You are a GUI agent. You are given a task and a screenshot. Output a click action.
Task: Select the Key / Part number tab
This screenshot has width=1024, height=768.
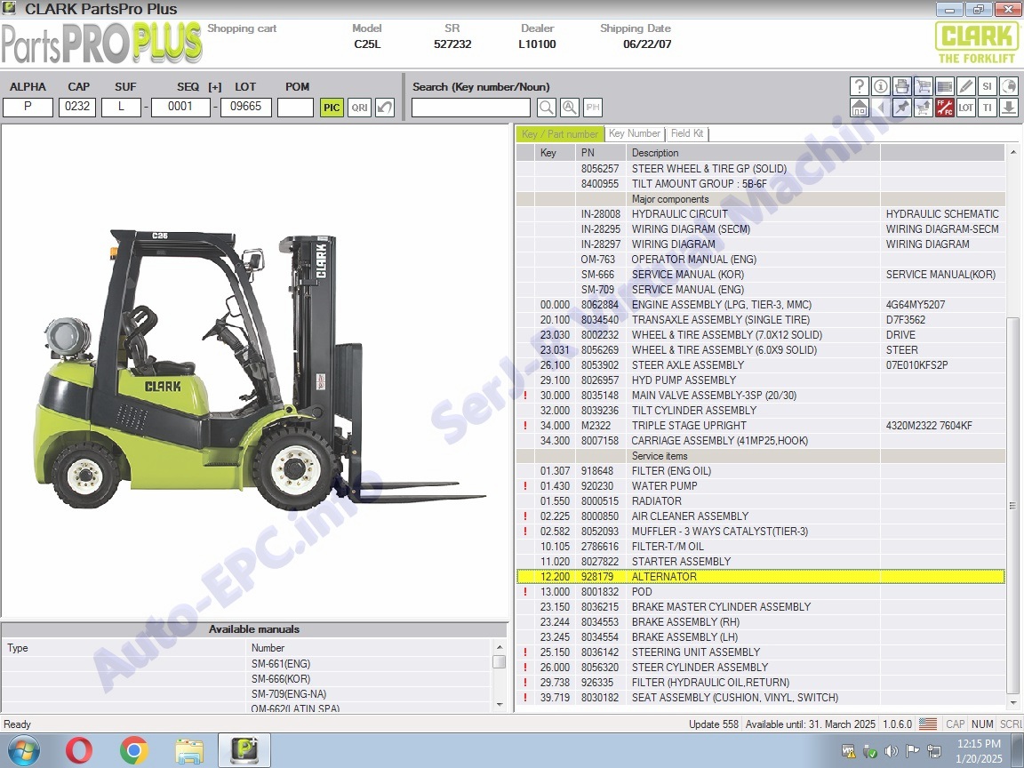(560, 134)
